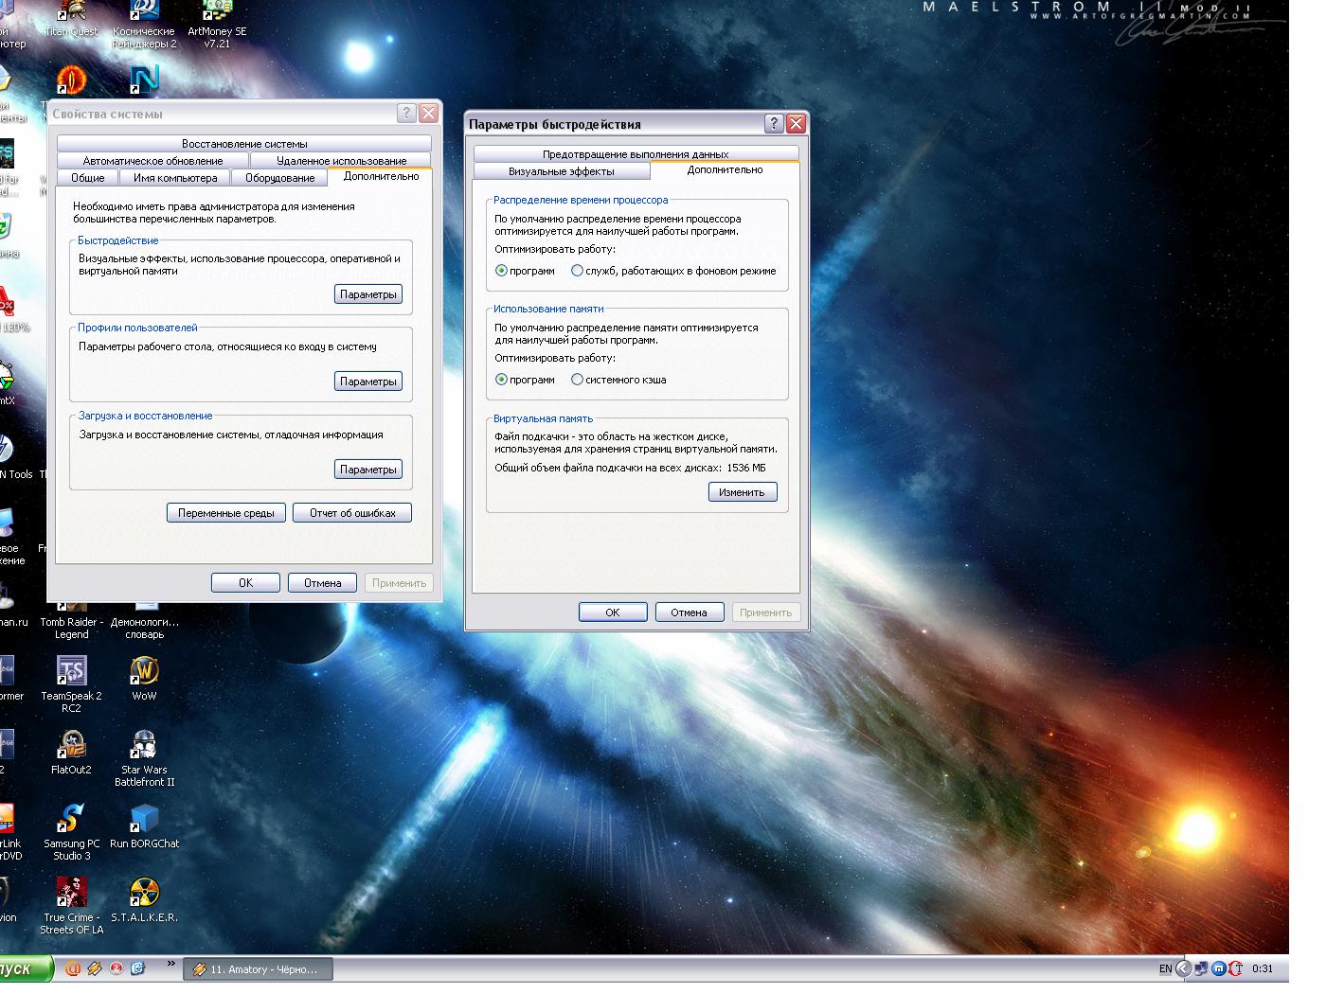Click Параметры in the Быстродействие section

tap(367, 294)
